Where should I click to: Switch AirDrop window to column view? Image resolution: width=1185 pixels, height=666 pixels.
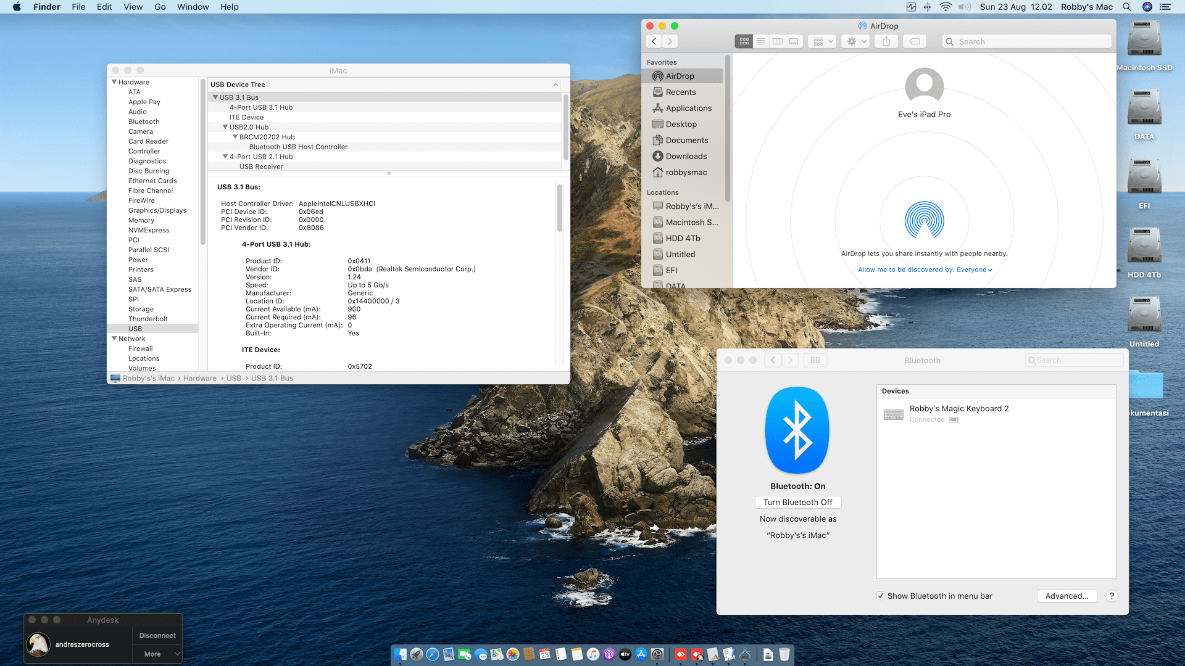pos(778,41)
